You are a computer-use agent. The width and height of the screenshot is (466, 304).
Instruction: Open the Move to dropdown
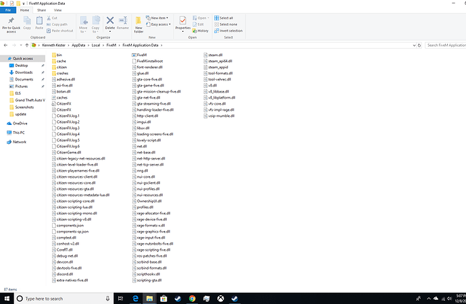click(83, 25)
